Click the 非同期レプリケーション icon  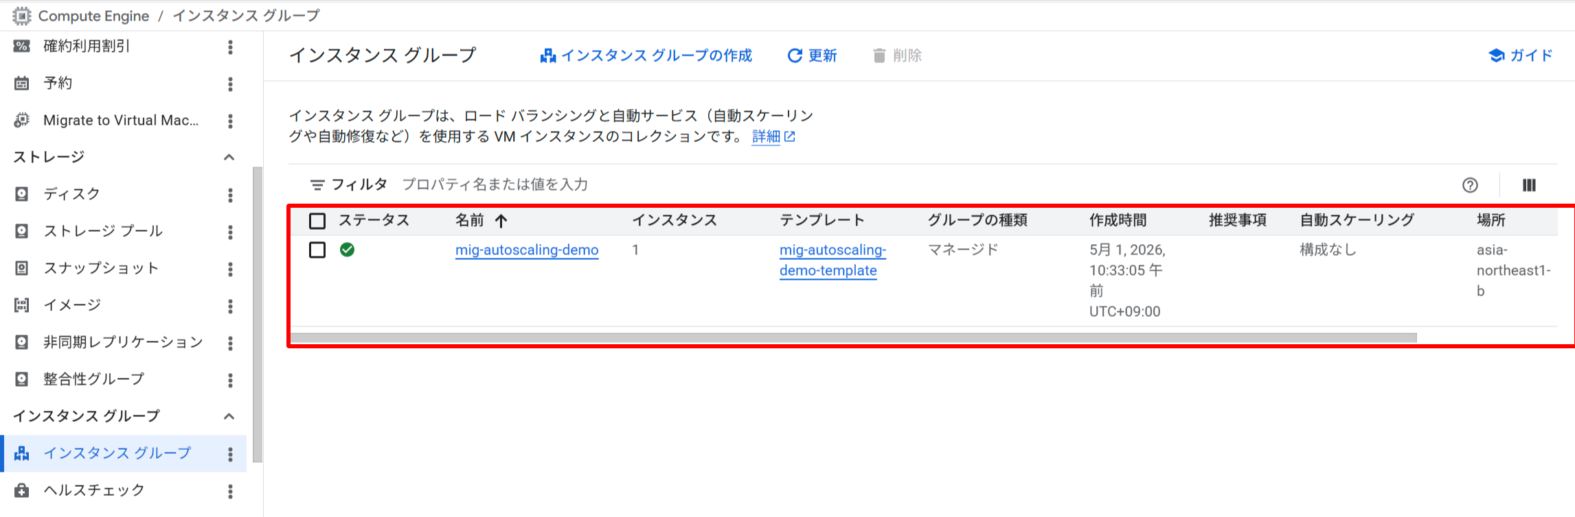22,342
